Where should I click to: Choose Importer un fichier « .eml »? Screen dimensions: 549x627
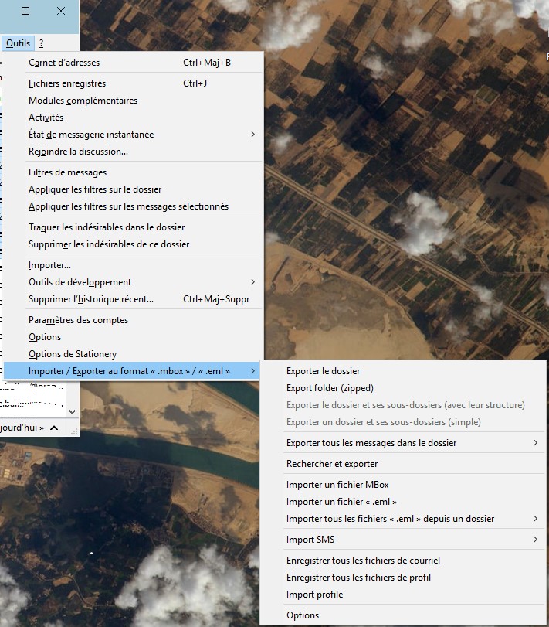click(403, 502)
